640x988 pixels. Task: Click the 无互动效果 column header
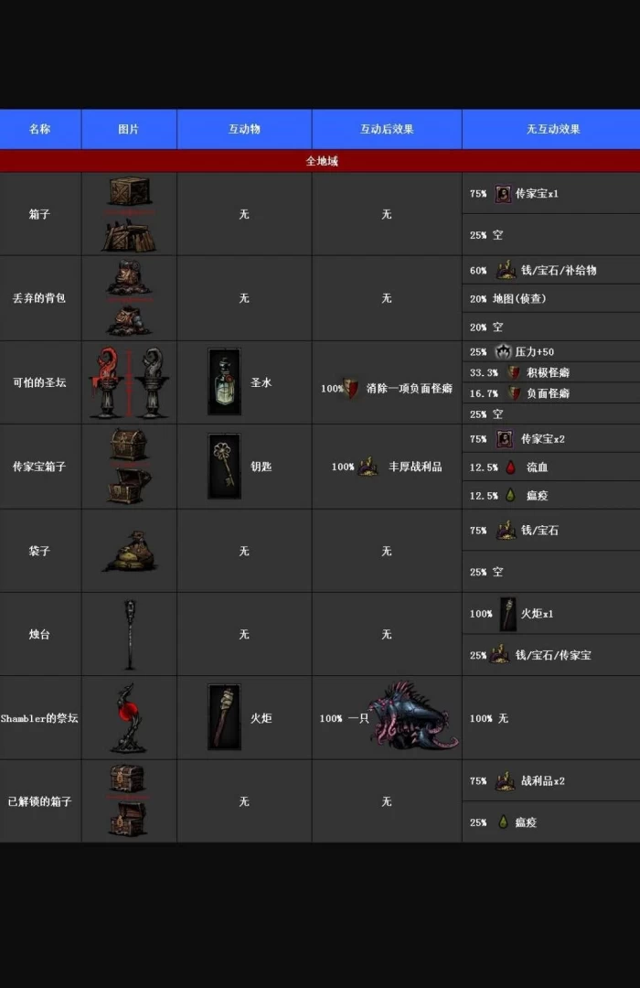click(552, 129)
